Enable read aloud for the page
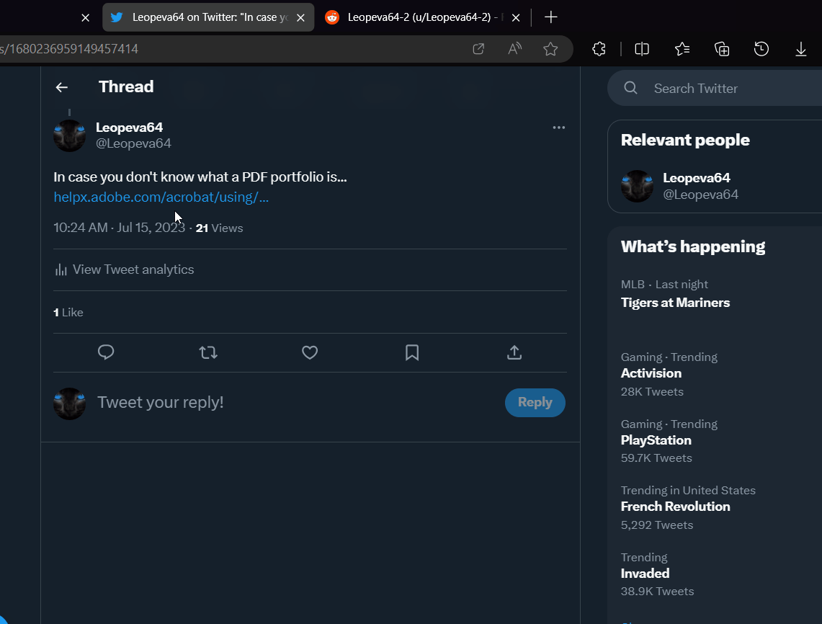The width and height of the screenshot is (822, 624). point(514,48)
